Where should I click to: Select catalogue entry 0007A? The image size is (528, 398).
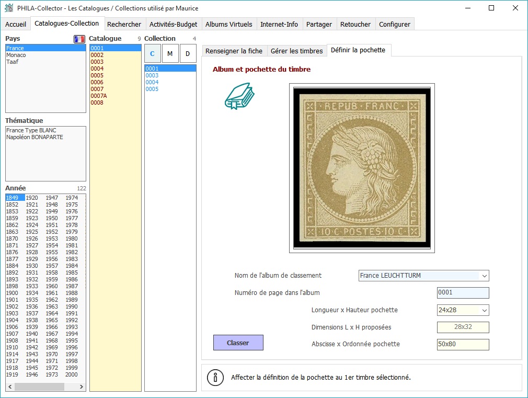tap(115, 96)
